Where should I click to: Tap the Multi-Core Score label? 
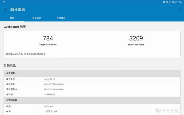point(136,44)
